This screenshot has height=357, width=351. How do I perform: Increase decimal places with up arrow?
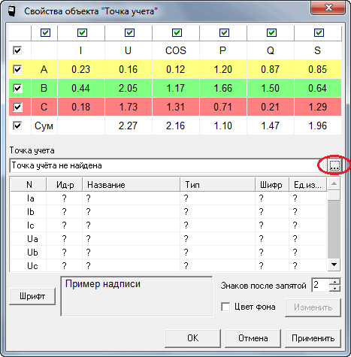click(x=334, y=282)
